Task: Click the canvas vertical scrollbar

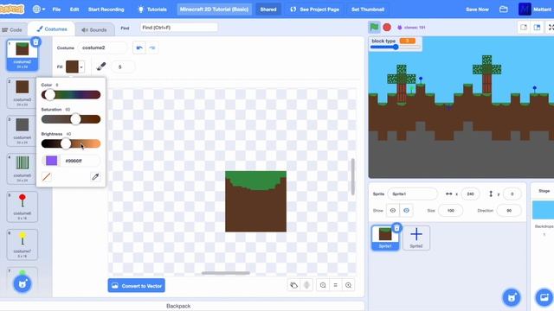Action: click(352, 176)
